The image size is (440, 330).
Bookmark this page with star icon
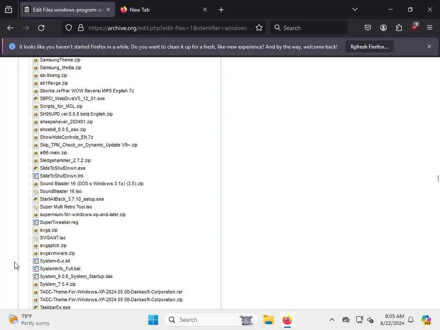pyautogui.click(x=259, y=28)
